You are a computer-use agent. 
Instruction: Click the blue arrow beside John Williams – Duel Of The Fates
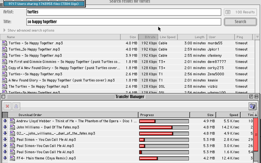tap(5, 127)
